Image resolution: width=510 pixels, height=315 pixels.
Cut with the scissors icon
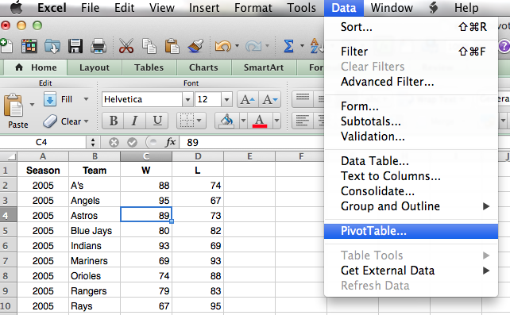[126, 46]
